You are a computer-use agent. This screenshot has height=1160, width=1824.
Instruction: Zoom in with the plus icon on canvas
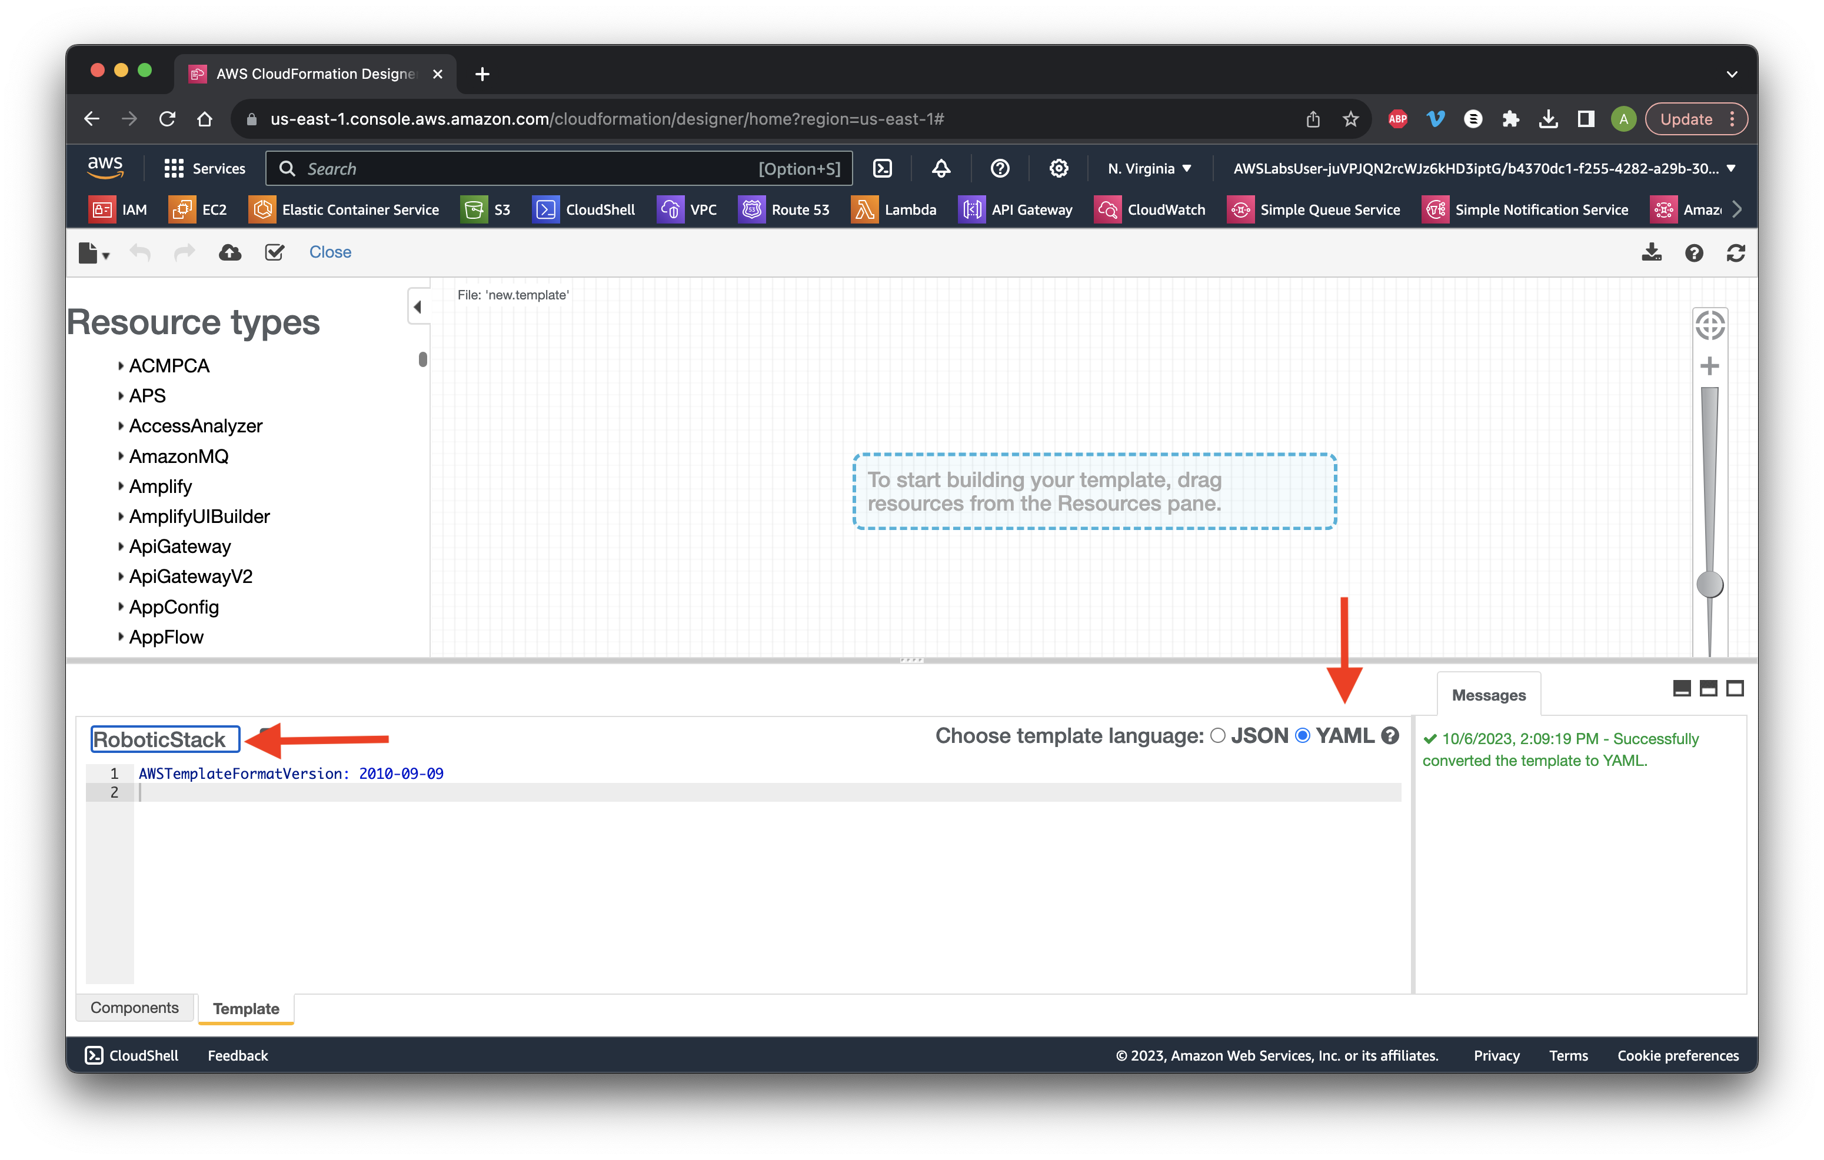(1710, 366)
